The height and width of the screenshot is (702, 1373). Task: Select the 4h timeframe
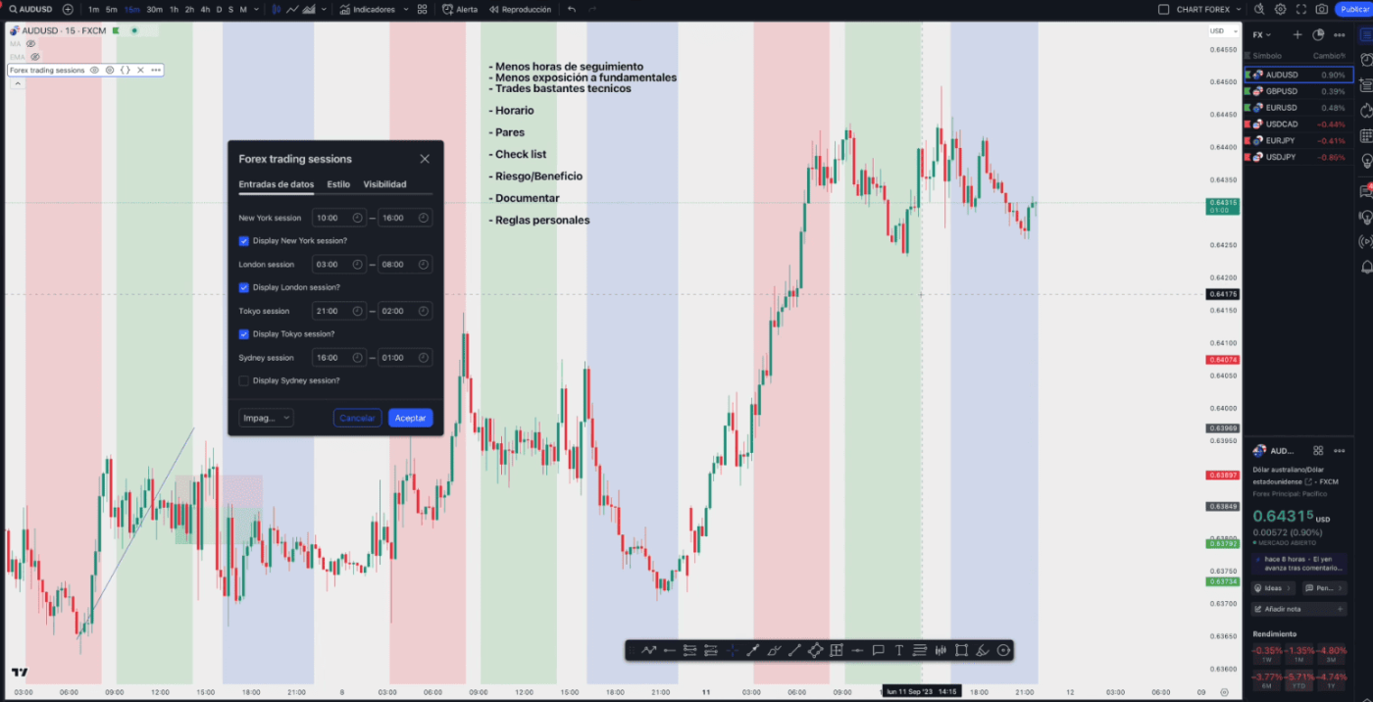tap(205, 9)
